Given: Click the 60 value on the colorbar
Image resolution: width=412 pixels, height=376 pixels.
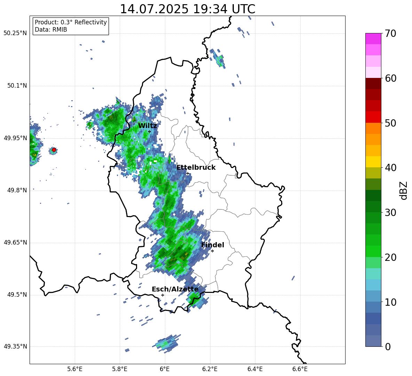Looking at the screenshot, I should click(x=390, y=78).
